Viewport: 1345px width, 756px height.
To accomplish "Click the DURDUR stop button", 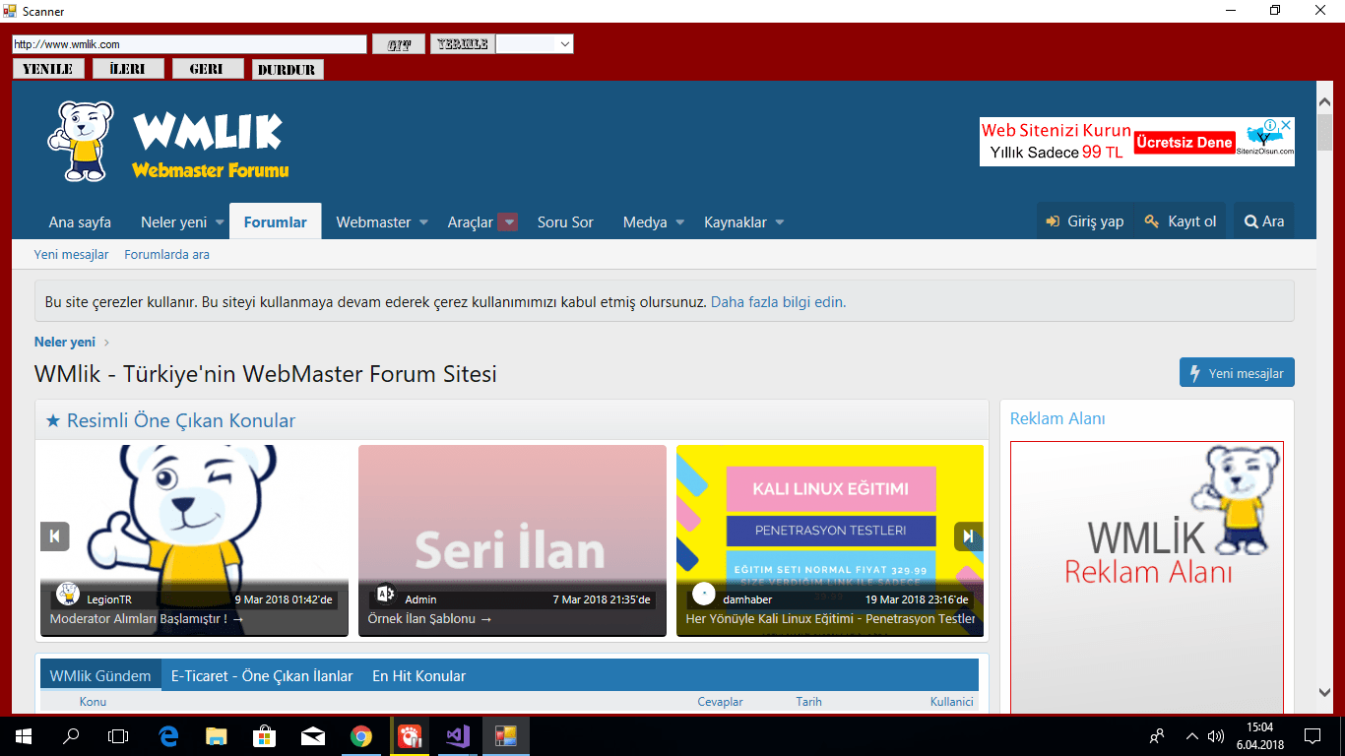I will 288,70.
